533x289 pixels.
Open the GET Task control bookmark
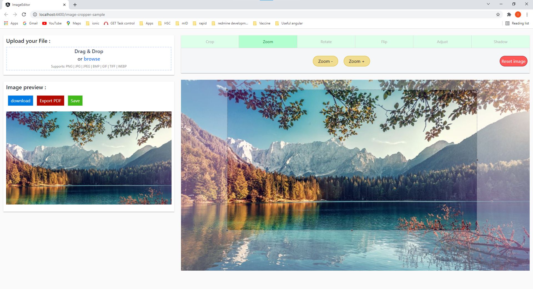119,23
